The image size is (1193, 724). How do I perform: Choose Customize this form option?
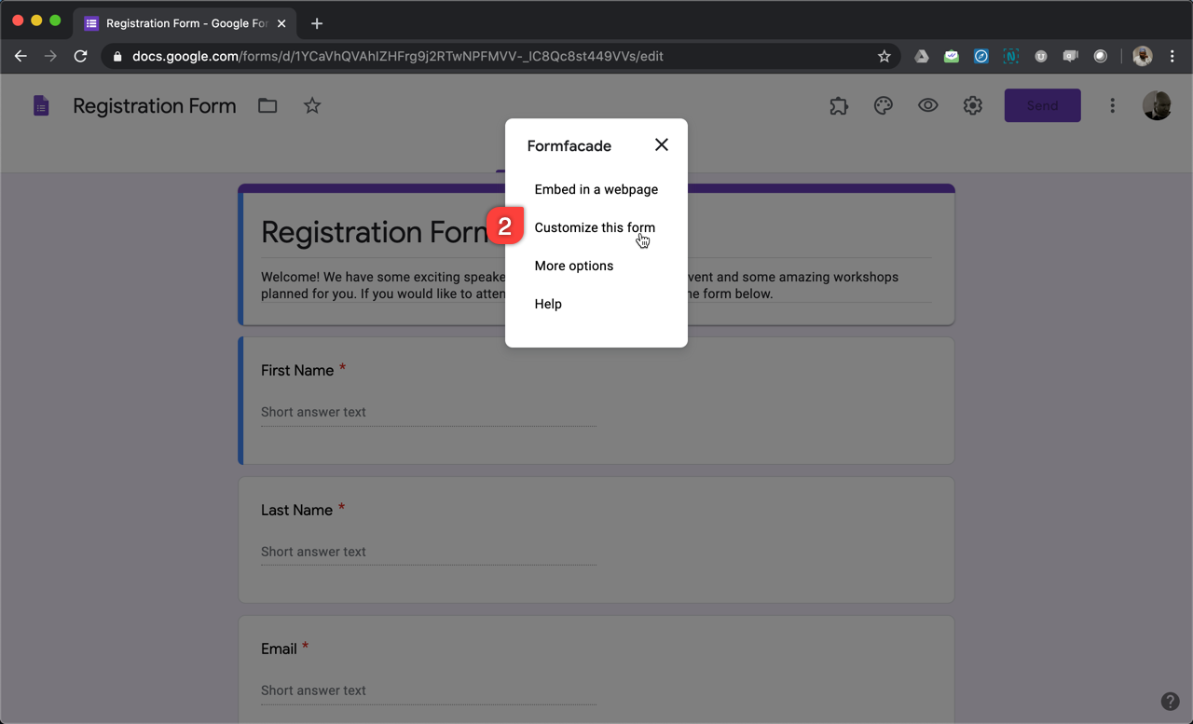[595, 227]
